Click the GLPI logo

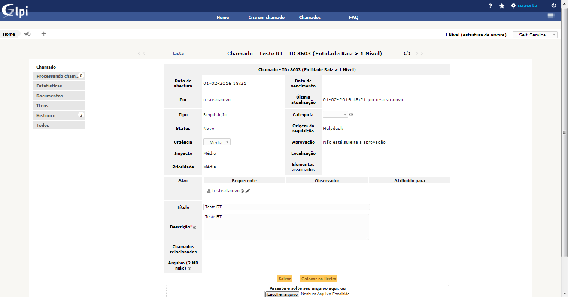click(15, 11)
